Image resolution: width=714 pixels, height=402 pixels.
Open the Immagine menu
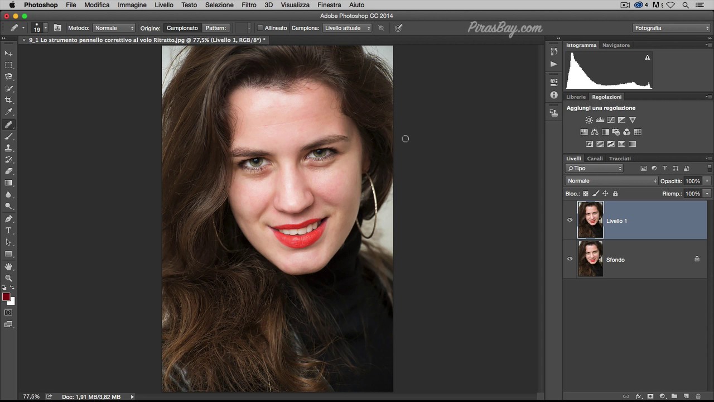pyautogui.click(x=132, y=5)
